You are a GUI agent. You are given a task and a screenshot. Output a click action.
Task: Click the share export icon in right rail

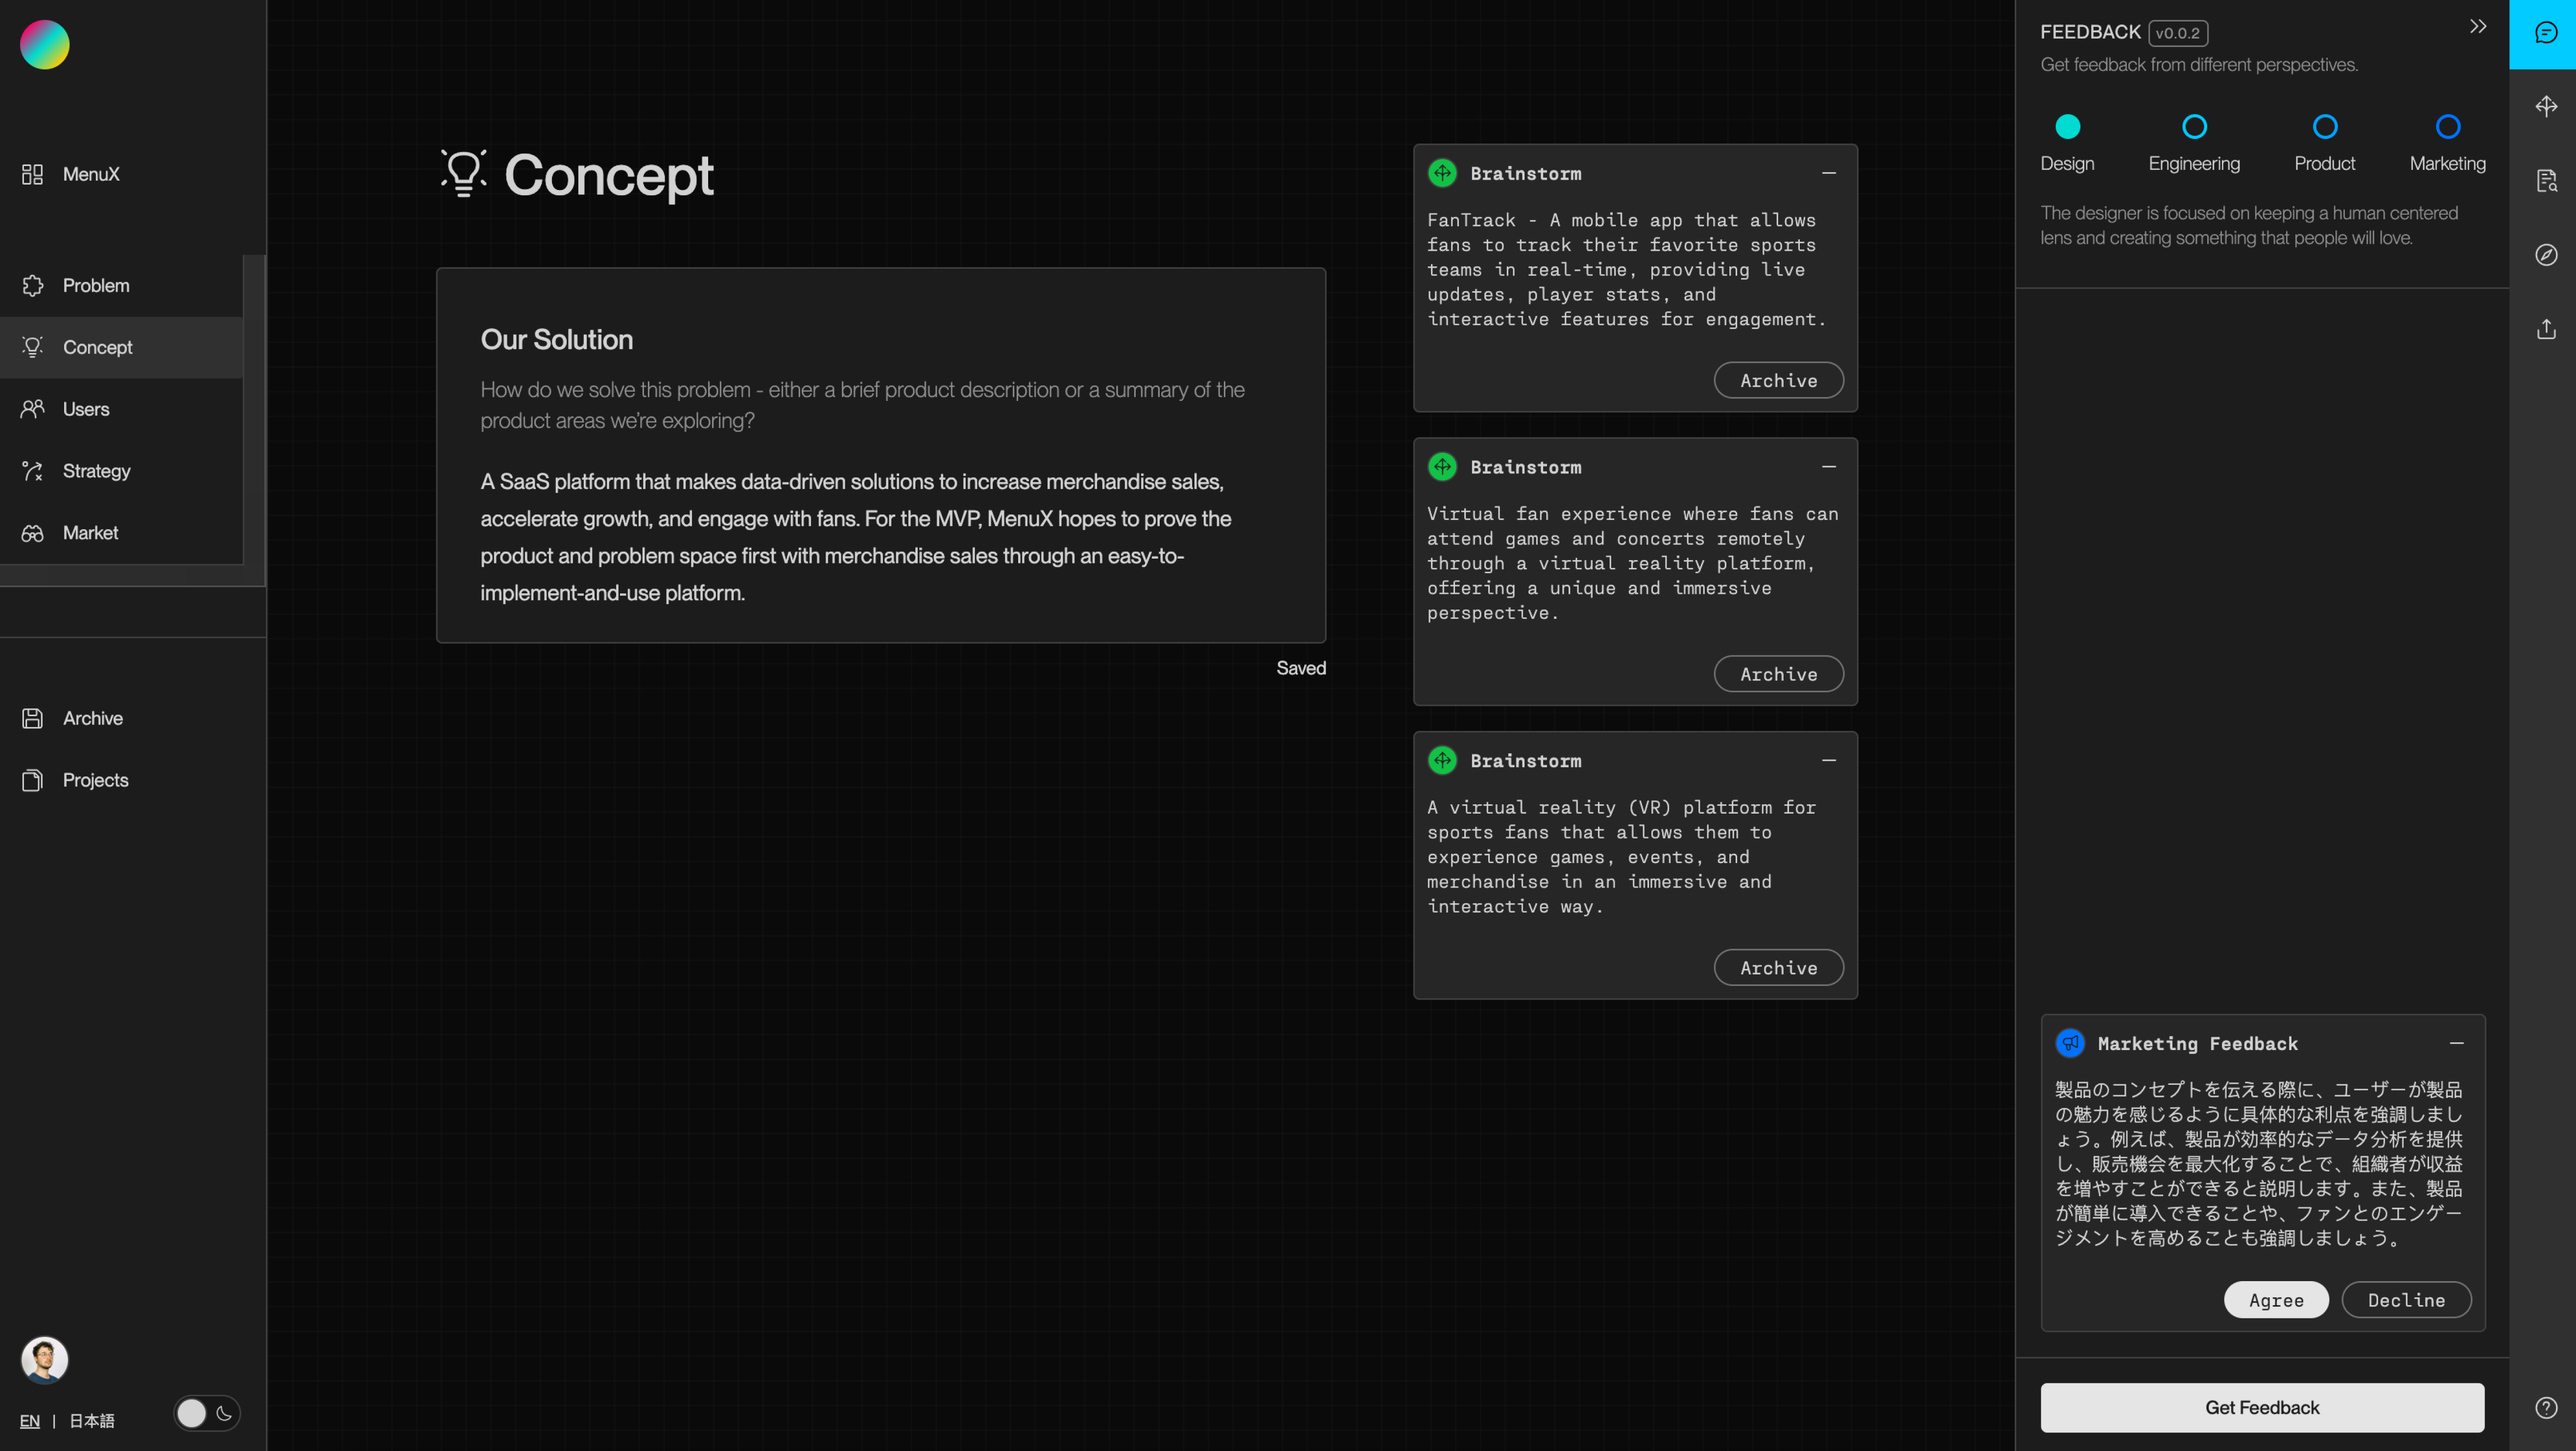click(2546, 329)
